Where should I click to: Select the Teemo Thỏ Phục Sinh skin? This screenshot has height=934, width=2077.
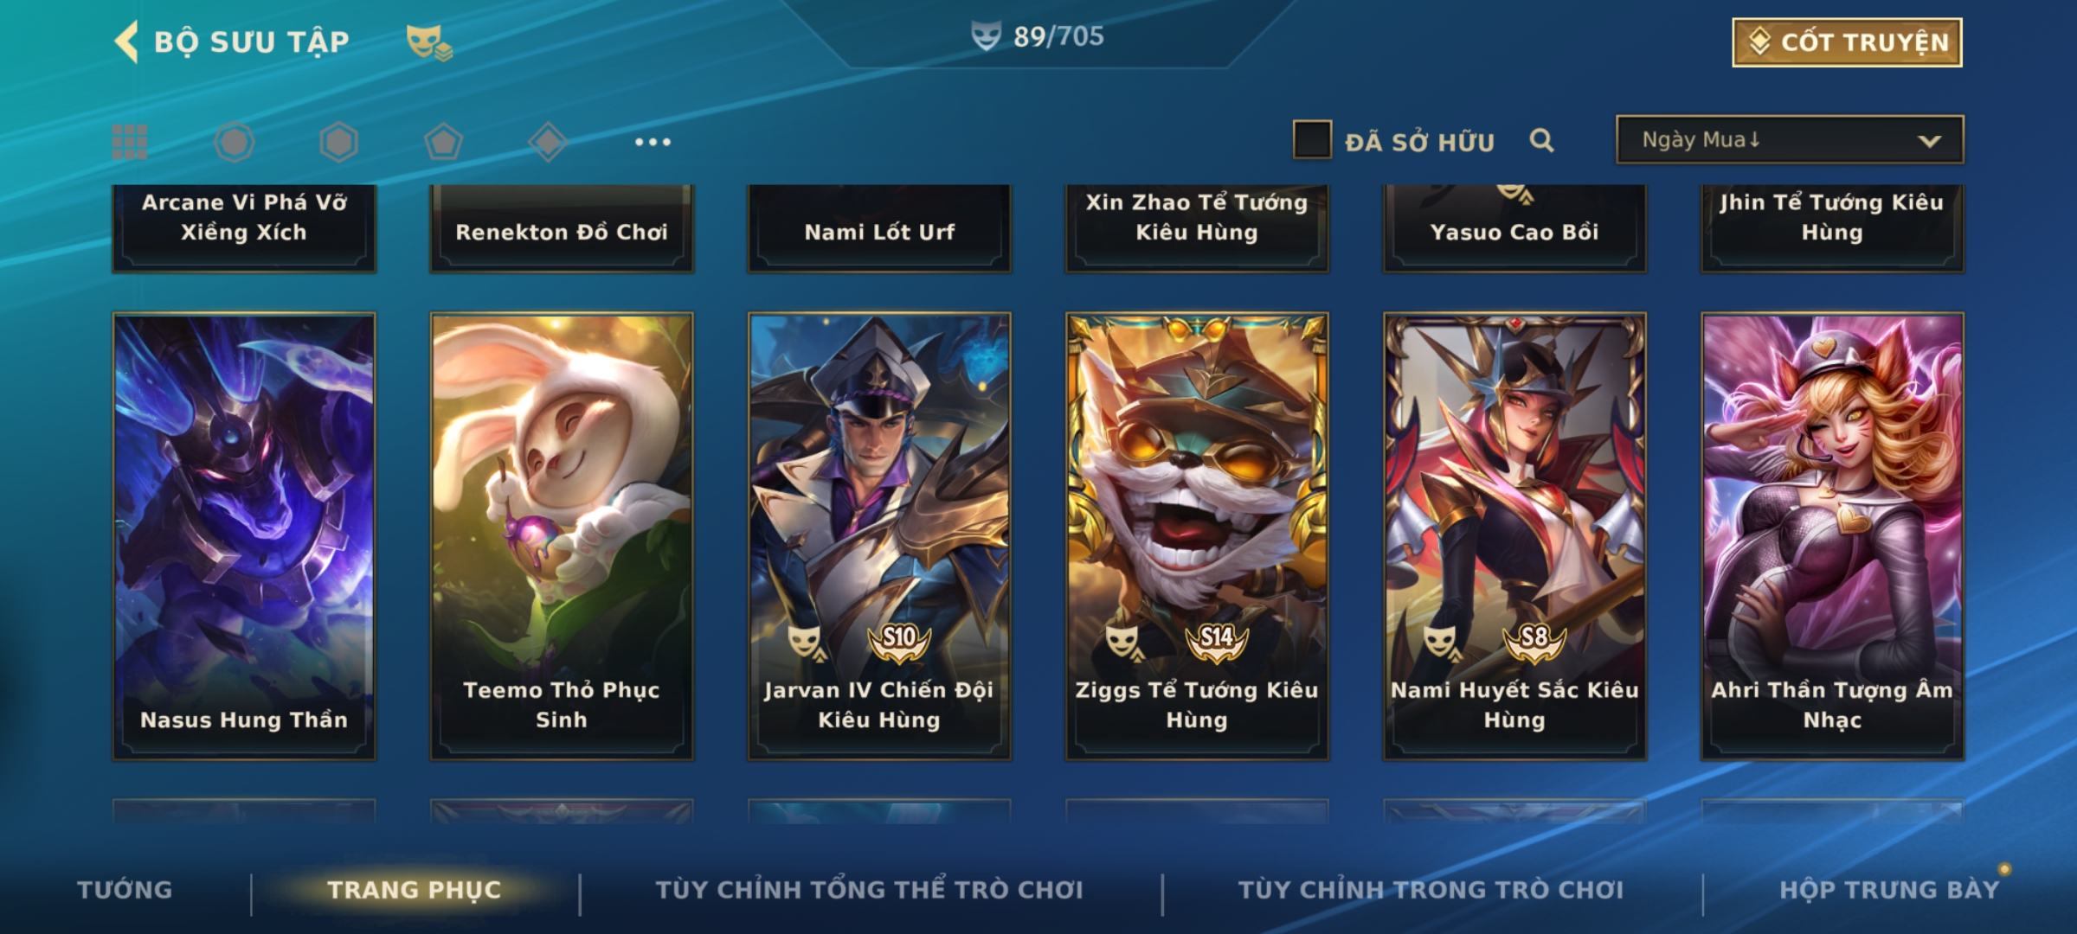click(x=562, y=536)
